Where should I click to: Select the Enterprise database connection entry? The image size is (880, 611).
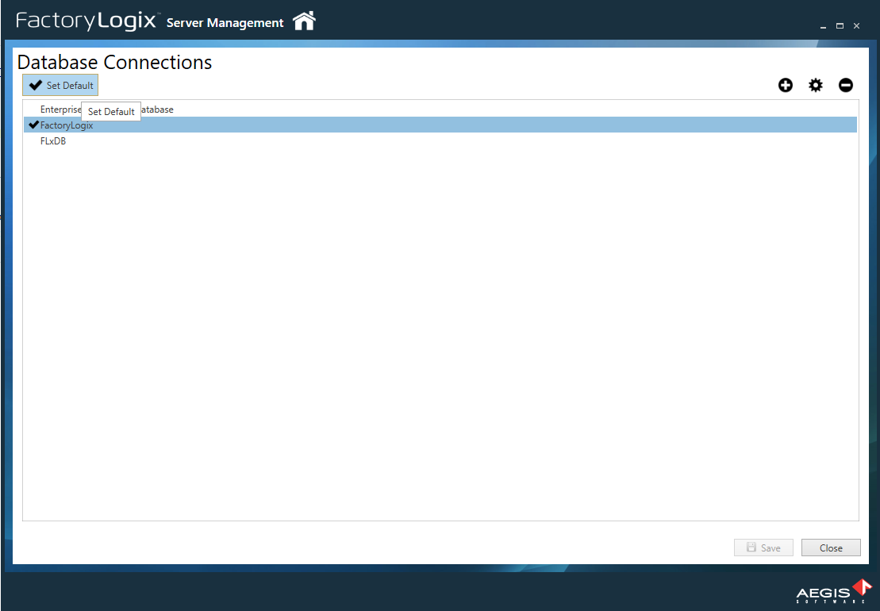tap(60, 109)
